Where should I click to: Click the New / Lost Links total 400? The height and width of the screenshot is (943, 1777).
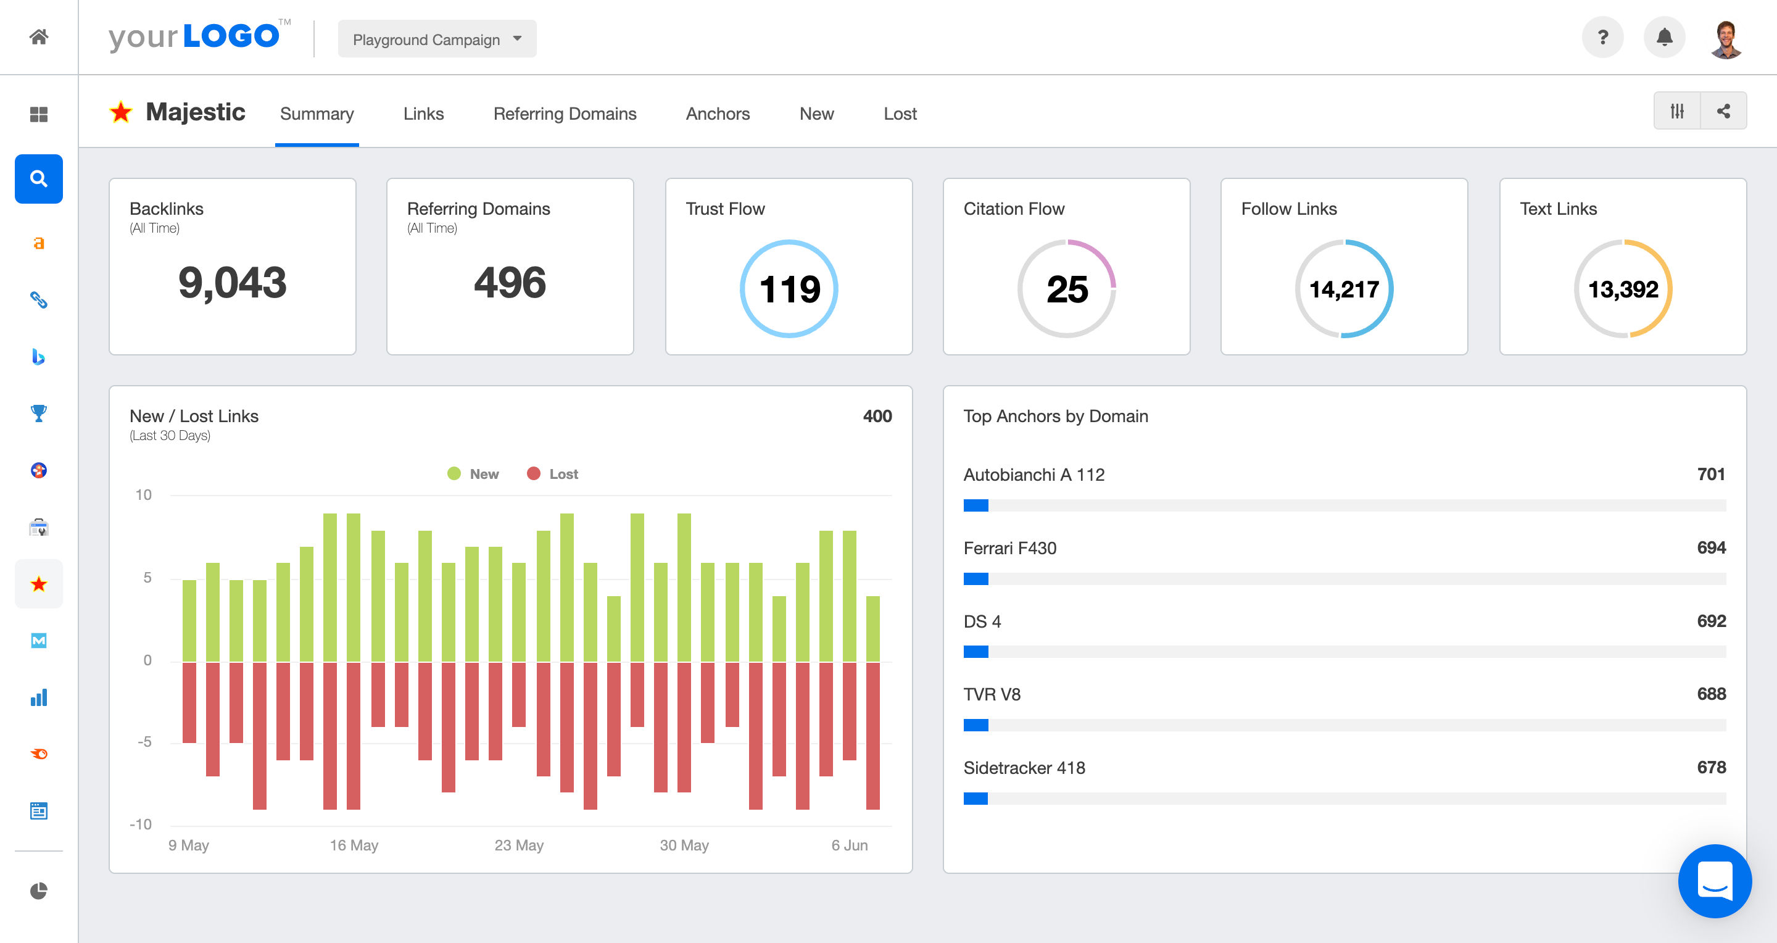[x=877, y=416]
